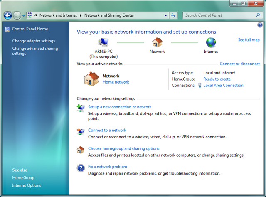Image resolution: width=266 pixels, height=197 pixels.
Task: Click Ready to create HomeGroup link
Action: [x=217, y=79]
